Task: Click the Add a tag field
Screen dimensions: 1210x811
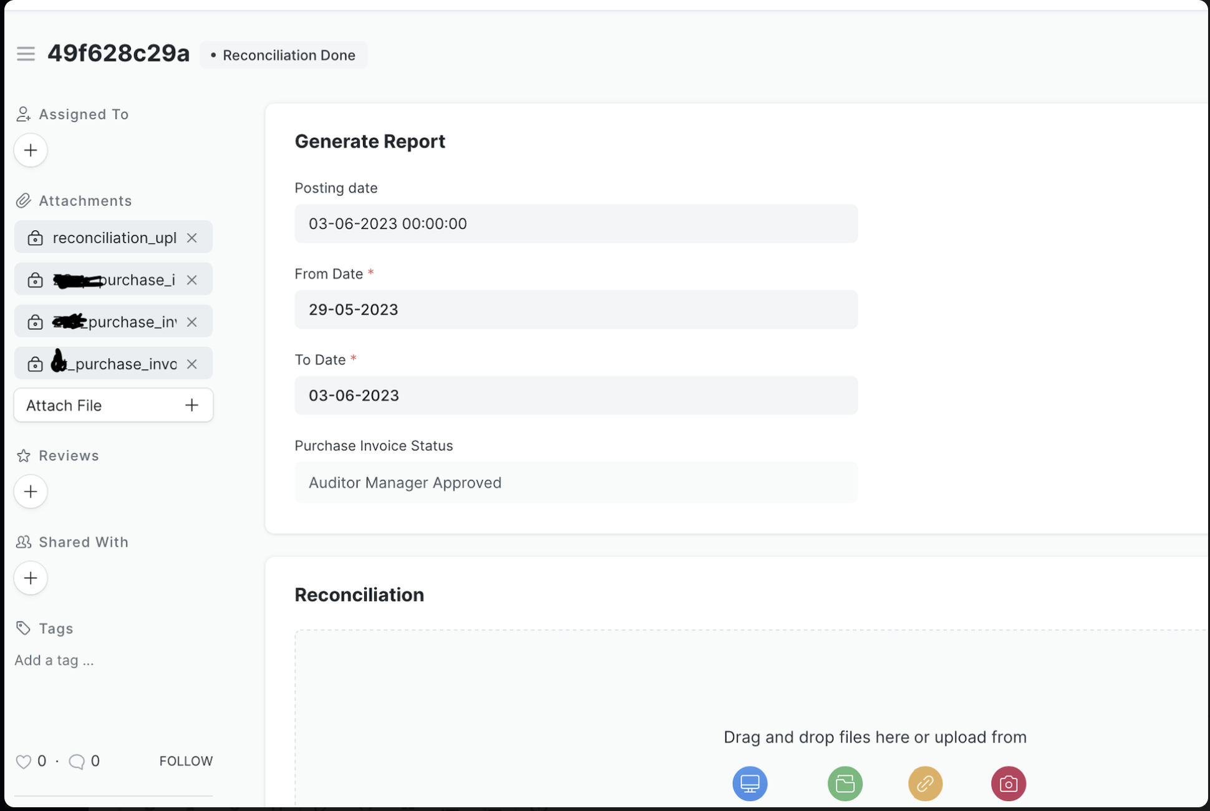Action: [x=54, y=660]
